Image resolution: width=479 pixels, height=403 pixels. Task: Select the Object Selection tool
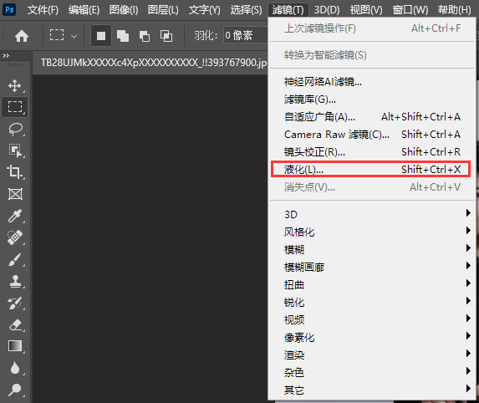tap(15, 150)
